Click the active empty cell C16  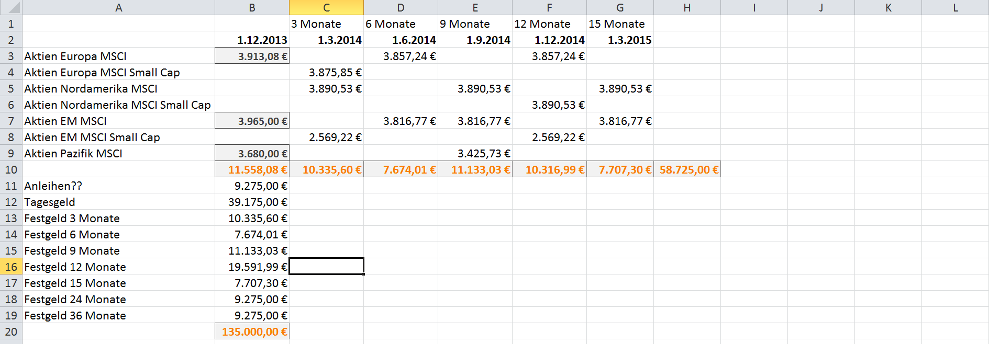[x=326, y=266]
